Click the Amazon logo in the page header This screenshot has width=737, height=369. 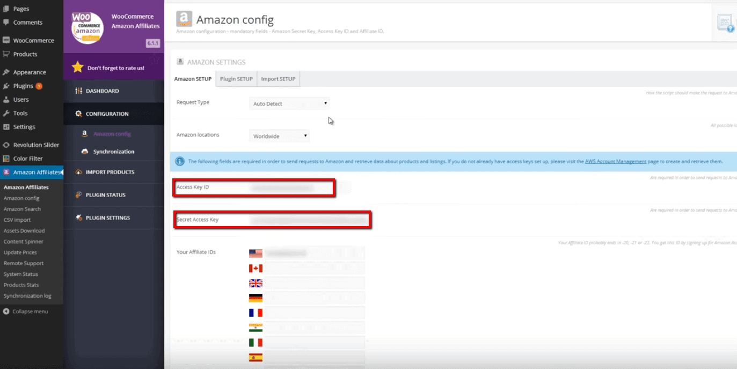[184, 19]
